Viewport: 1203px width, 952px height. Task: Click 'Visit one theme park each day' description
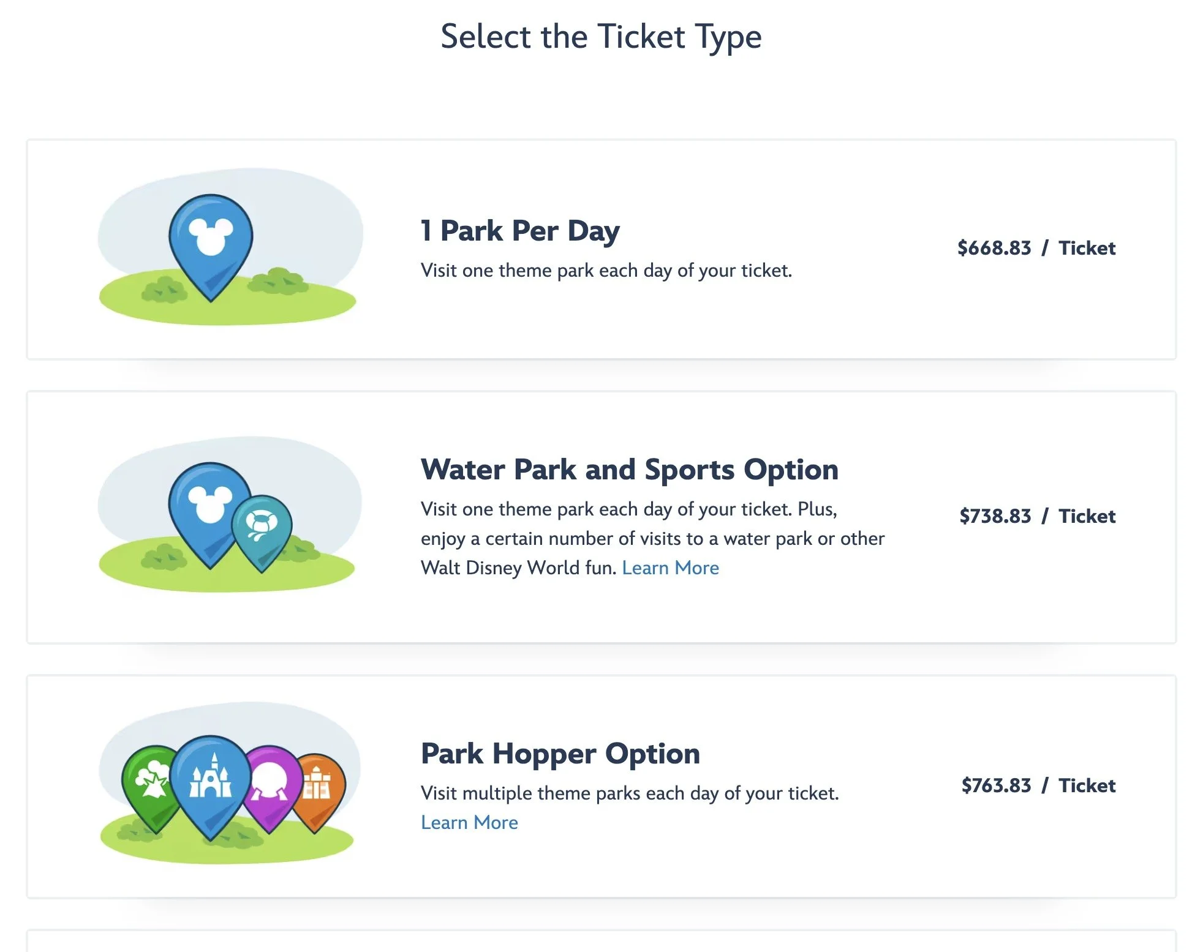point(606,271)
